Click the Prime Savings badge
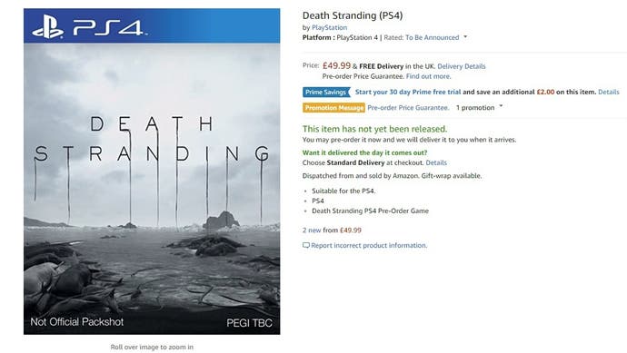Screen dimensions: 627x353 [x=326, y=92]
